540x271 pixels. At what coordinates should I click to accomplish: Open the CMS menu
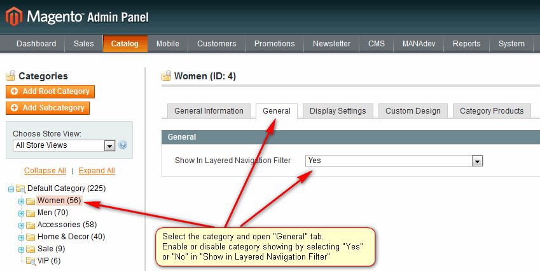377,44
